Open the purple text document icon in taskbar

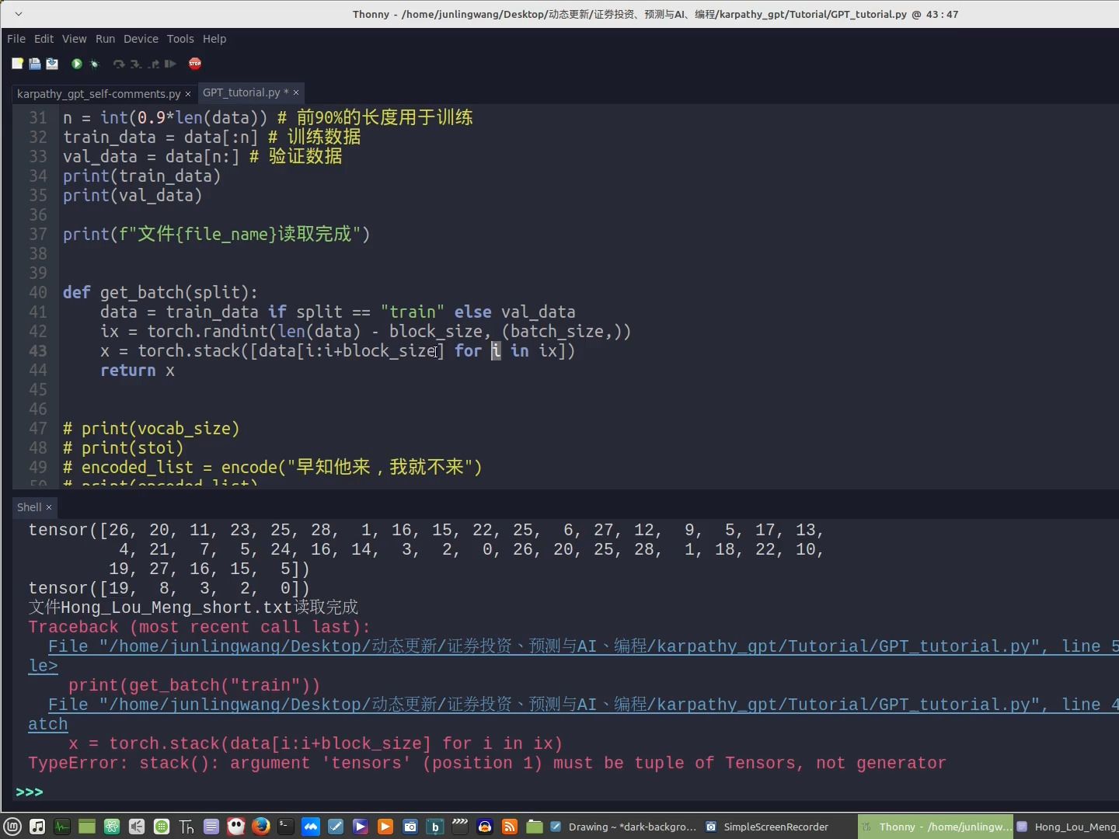tap(211, 827)
